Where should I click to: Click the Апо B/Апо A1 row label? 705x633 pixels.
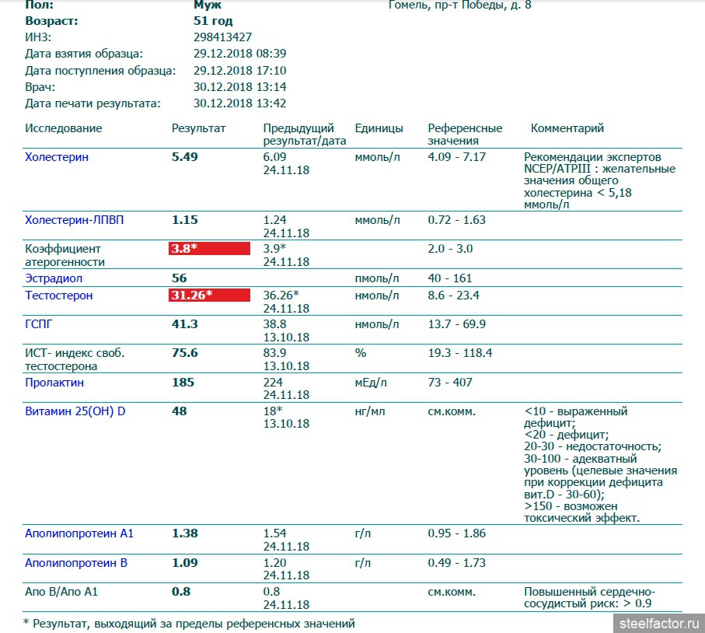click(61, 592)
